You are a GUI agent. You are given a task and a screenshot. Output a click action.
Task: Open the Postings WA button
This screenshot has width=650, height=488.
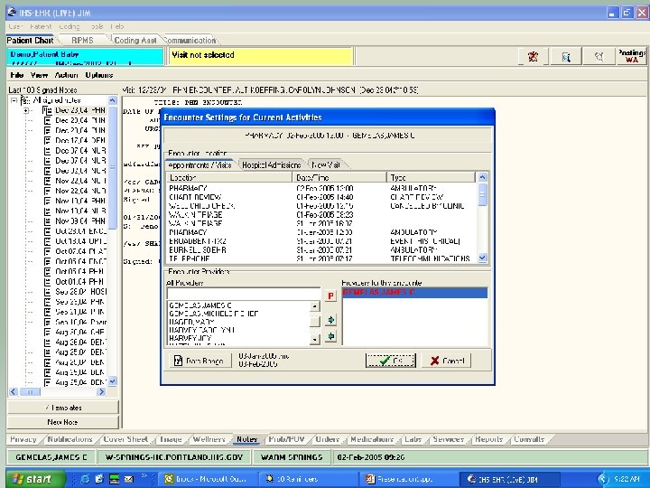point(631,56)
